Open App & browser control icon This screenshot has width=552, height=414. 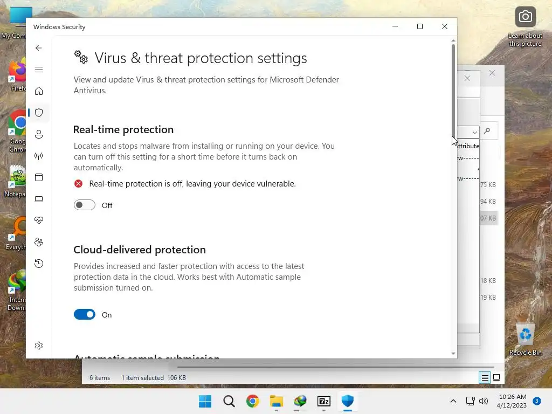(39, 177)
